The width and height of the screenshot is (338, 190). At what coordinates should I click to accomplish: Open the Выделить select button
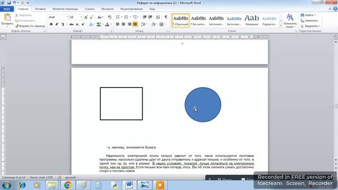(310, 26)
